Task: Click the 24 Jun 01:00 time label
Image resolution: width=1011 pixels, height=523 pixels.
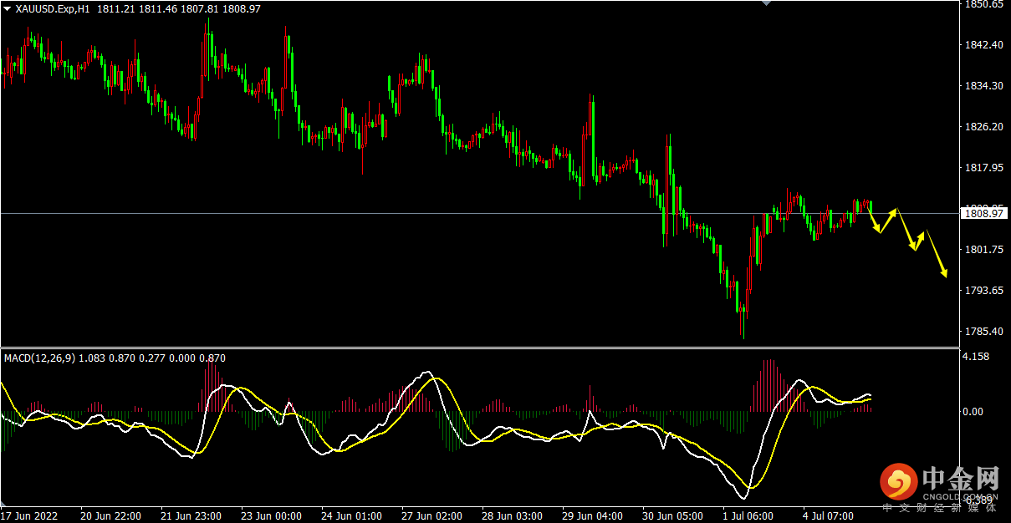Action: (x=351, y=516)
